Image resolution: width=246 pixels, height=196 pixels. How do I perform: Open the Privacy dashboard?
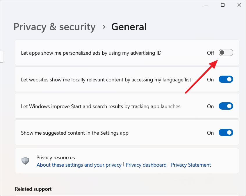(x=146, y=165)
